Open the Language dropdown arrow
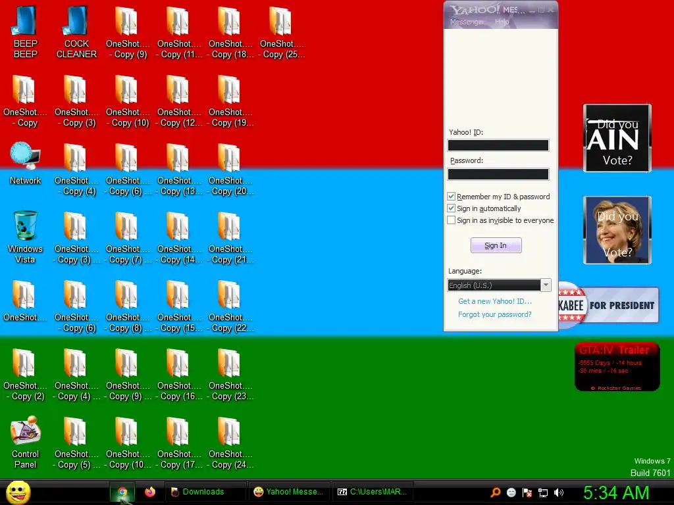The width and height of the screenshot is (674, 505). (x=546, y=285)
